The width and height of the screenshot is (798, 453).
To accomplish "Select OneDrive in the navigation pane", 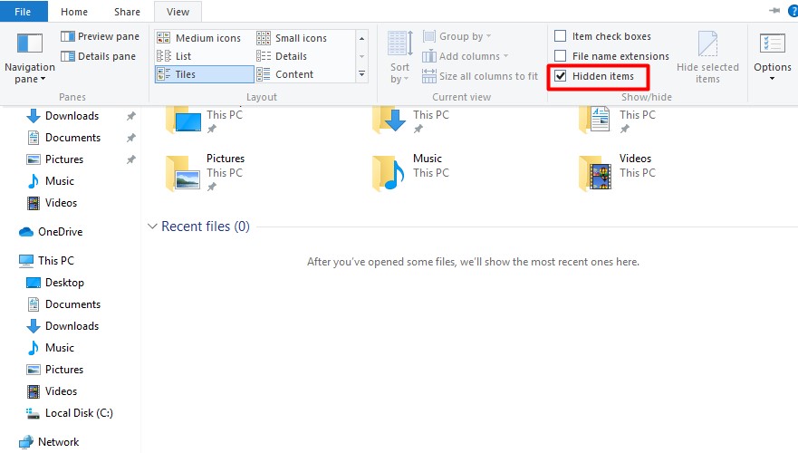I will [60, 232].
